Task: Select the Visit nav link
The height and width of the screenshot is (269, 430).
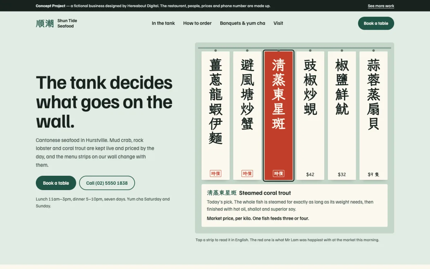Action: coord(278,23)
